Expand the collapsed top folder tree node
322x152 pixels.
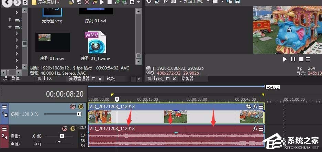pos(17,12)
